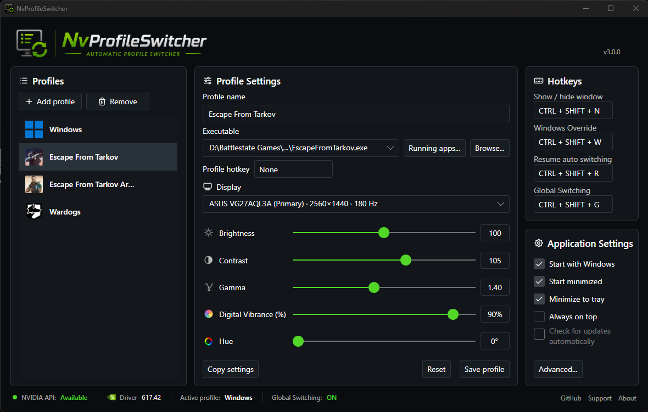This screenshot has width=648, height=412.
Task: Click the Hue slider handle
Action: click(298, 341)
